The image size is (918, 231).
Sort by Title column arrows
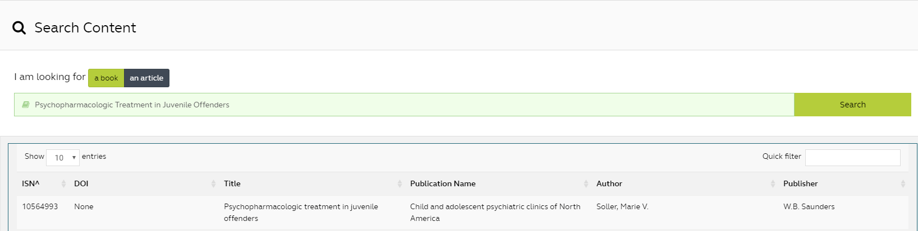coord(400,183)
